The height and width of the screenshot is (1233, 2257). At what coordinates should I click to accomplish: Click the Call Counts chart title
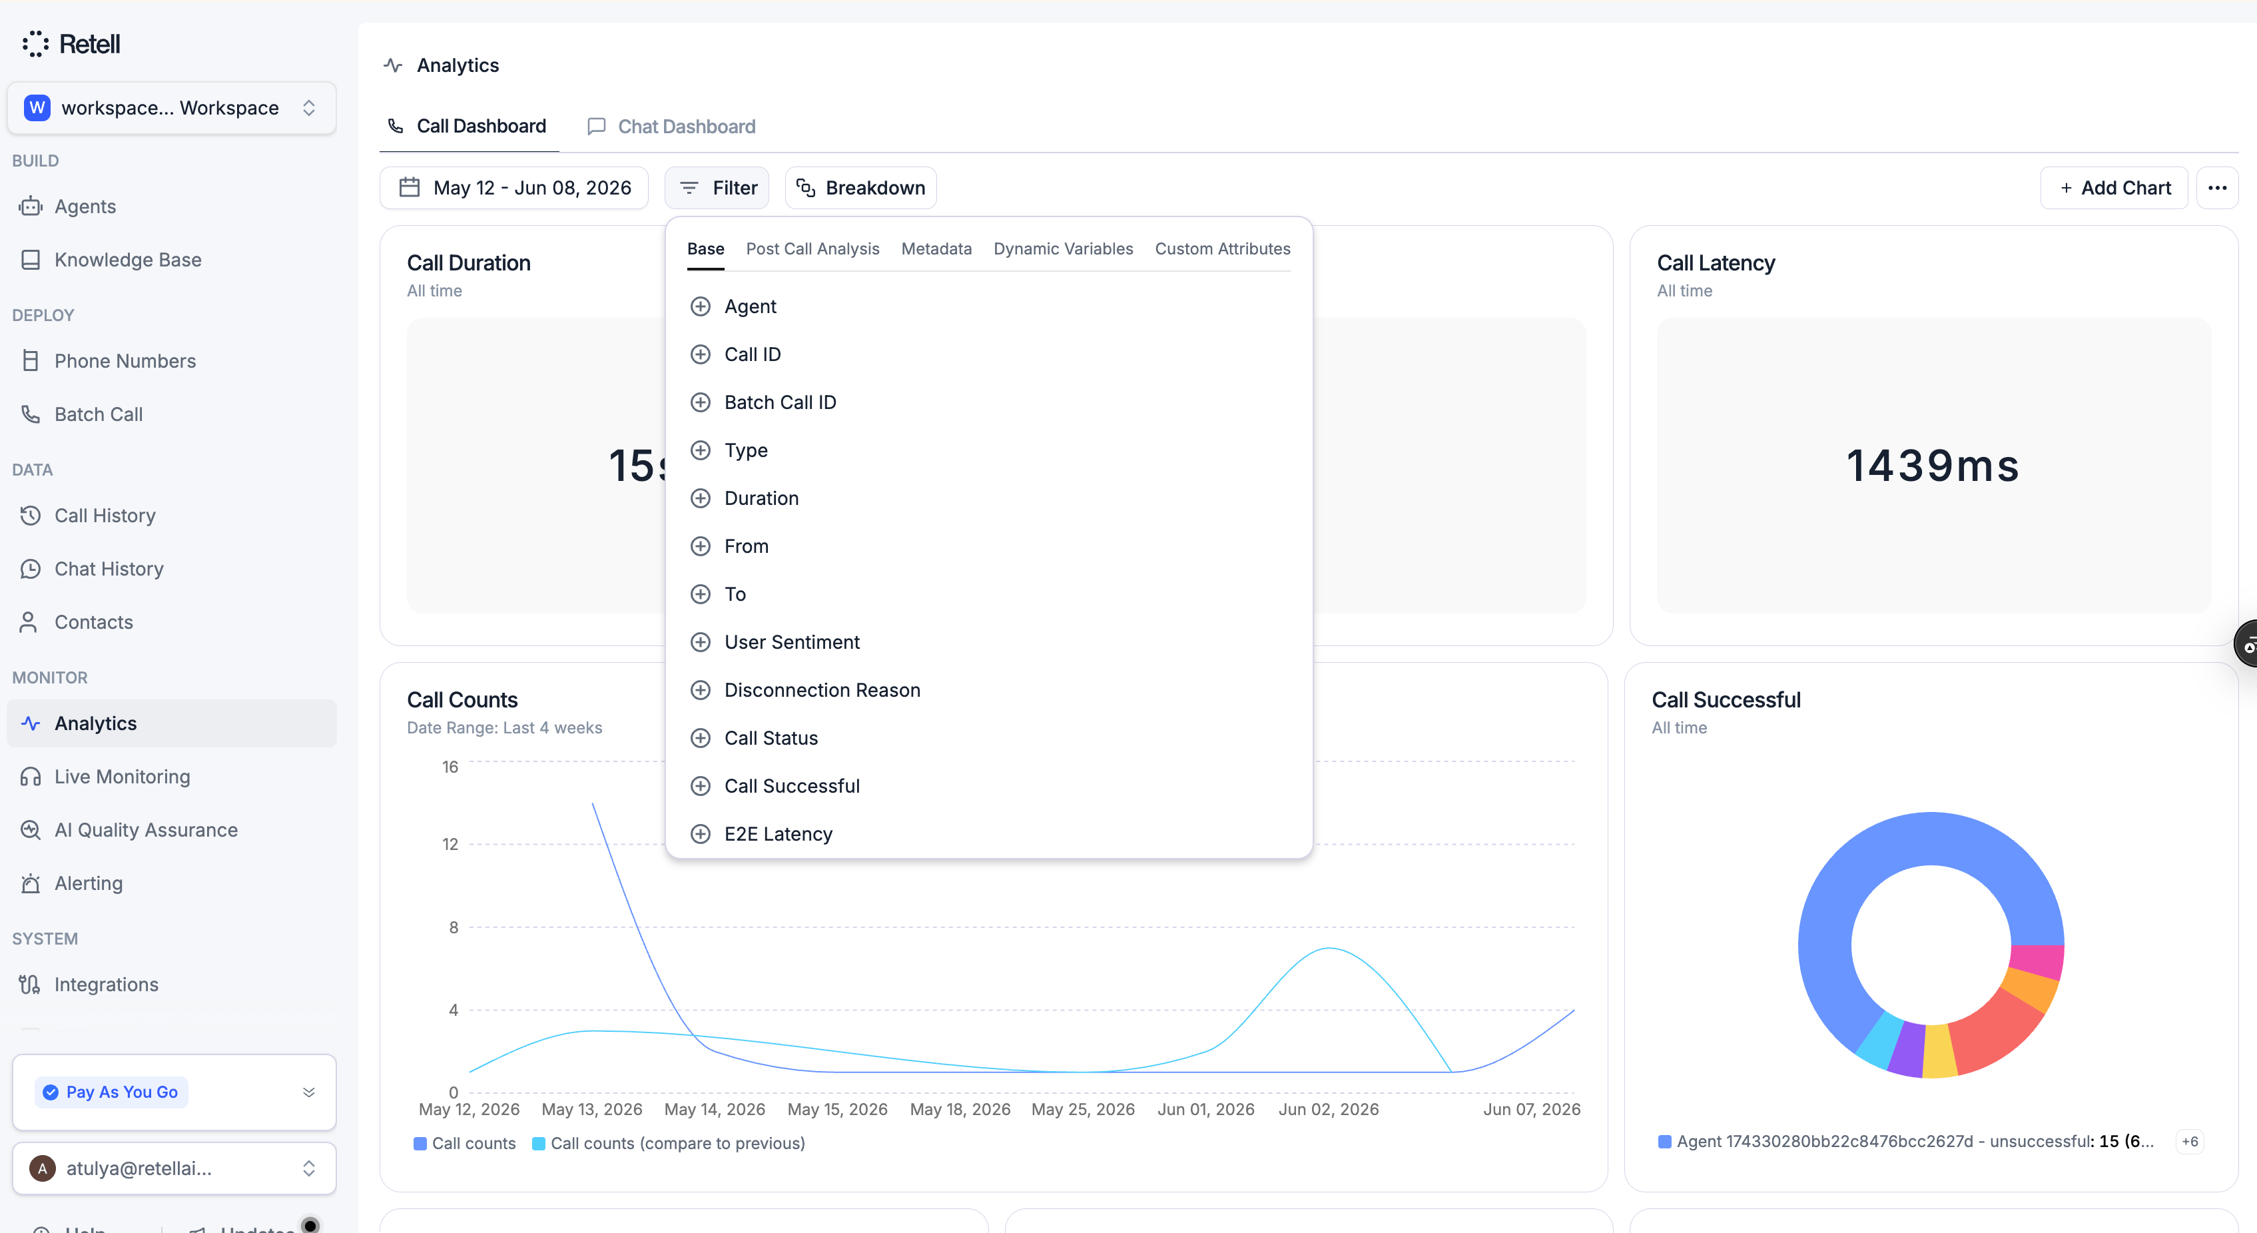coord(462,699)
